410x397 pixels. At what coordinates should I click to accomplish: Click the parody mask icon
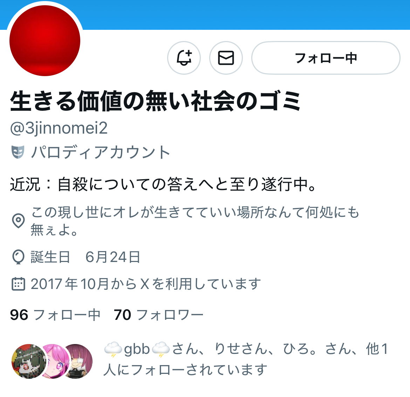point(18,152)
